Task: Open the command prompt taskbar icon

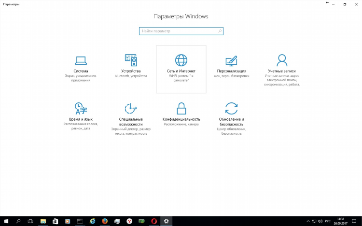Action: coord(80,221)
